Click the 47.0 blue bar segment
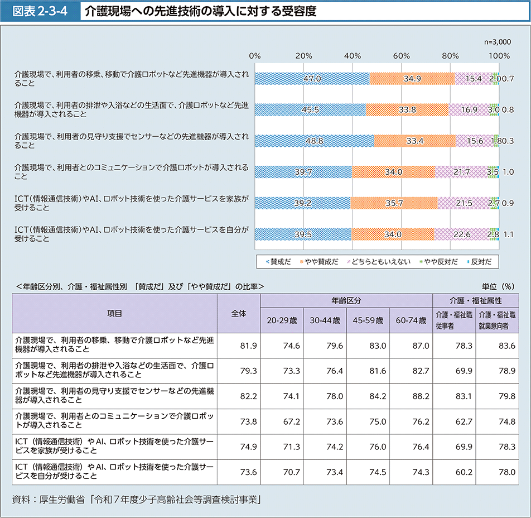The image size is (531, 518). click(x=312, y=79)
